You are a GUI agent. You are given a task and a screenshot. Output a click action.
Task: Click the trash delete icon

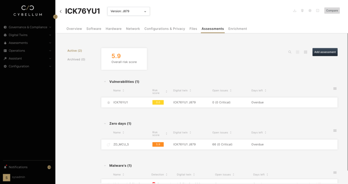[x=302, y=11]
